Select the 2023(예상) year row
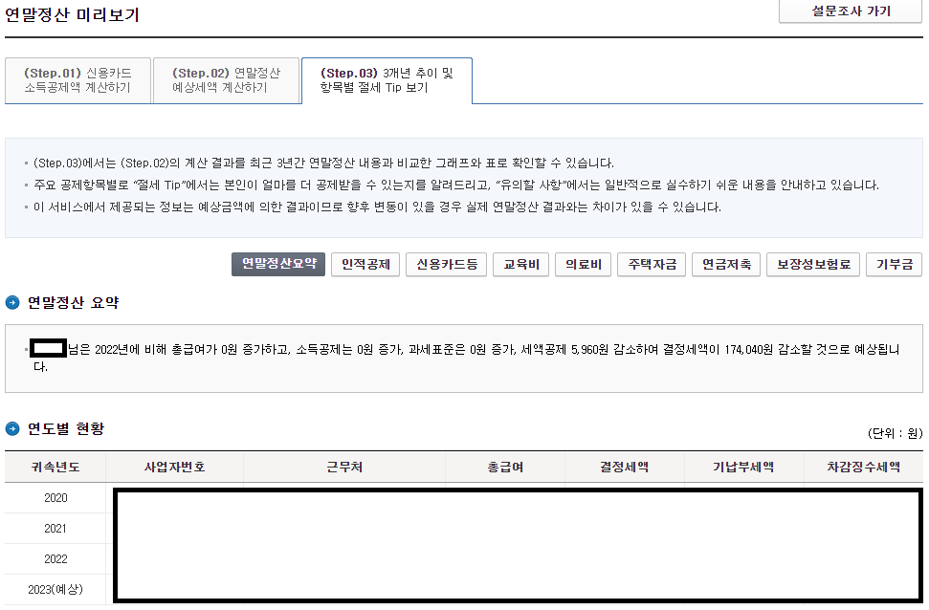Viewport: 929px width, 610px height. pos(55,589)
